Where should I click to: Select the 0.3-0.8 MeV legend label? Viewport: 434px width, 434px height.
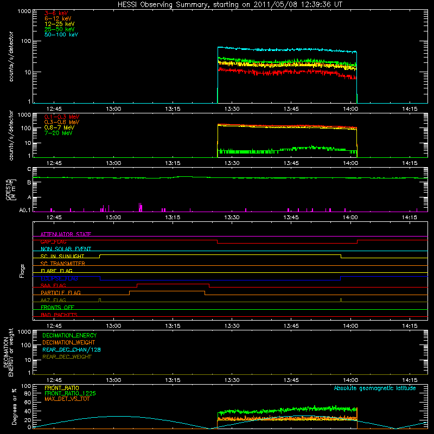62,122
